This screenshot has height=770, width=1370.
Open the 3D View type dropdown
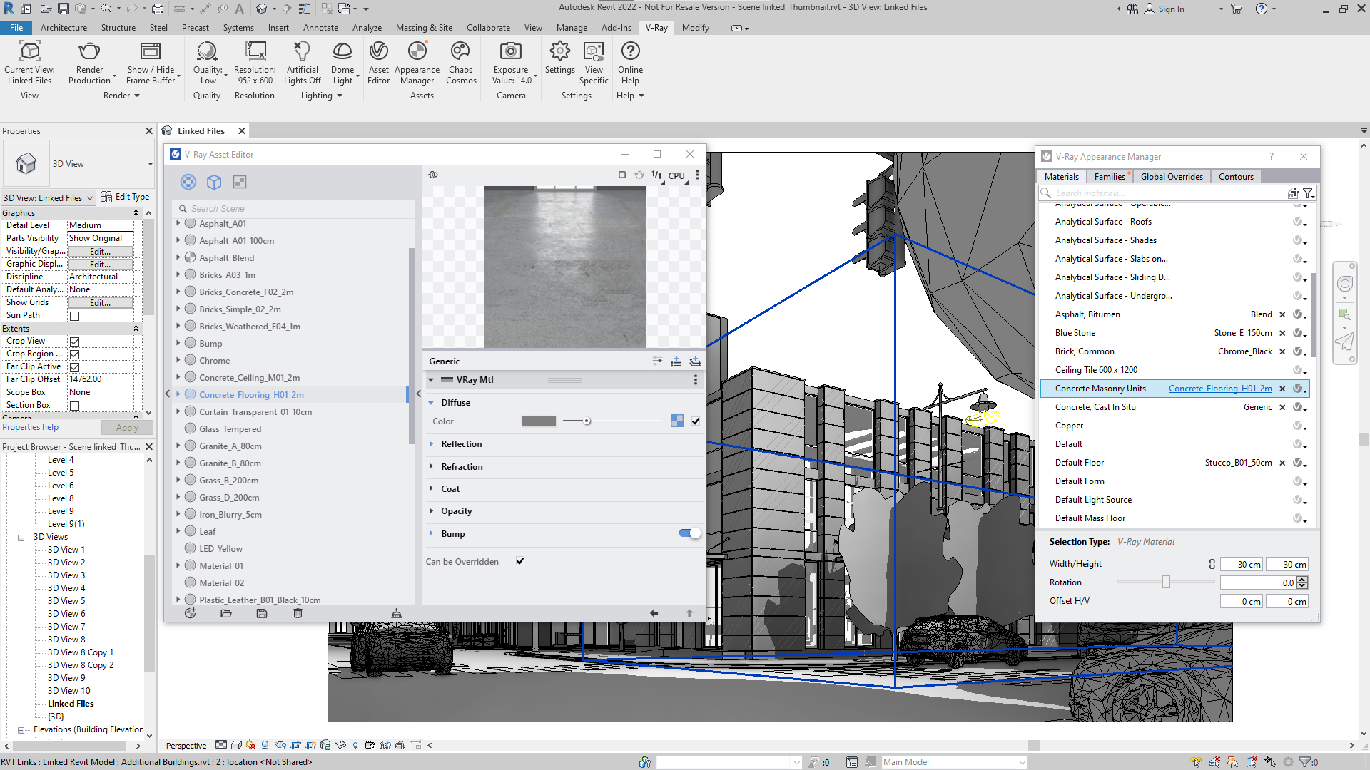click(150, 164)
